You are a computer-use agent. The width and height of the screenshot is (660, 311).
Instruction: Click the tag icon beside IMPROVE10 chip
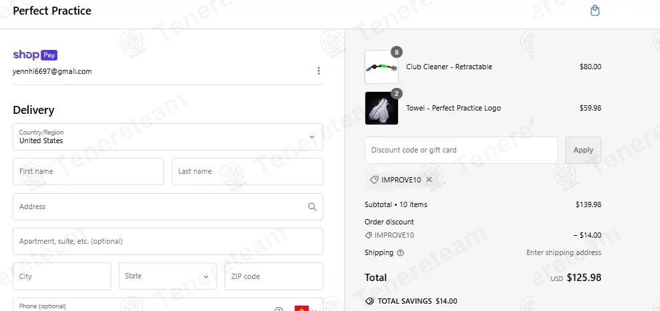[x=374, y=180]
